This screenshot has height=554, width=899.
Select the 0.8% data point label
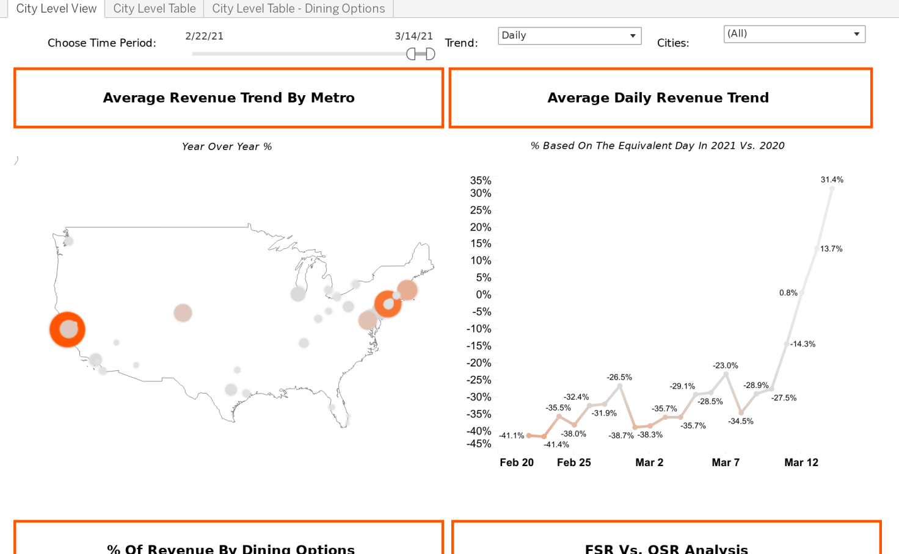pos(788,293)
